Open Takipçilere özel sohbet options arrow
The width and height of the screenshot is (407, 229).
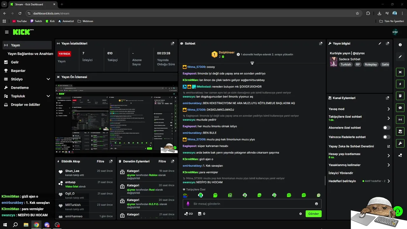coord(389,118)
